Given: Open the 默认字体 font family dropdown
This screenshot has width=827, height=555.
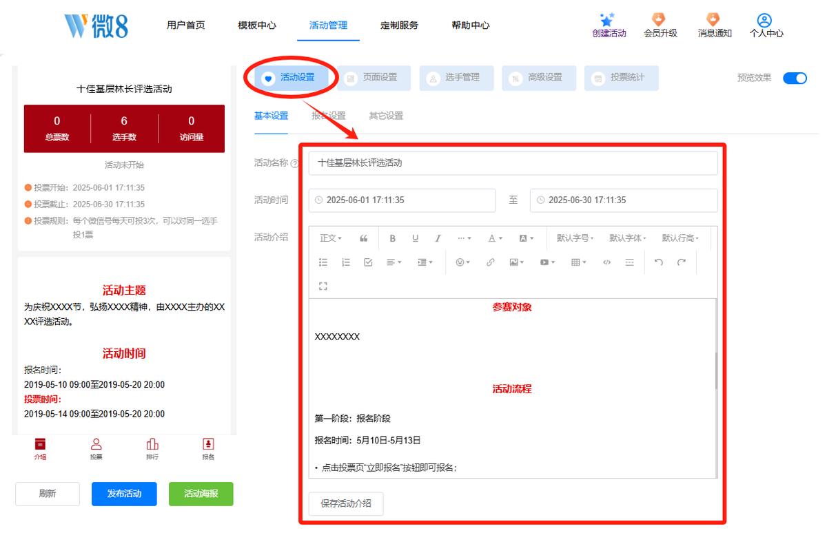Looking at the screenshot, I should click(628, 238).
